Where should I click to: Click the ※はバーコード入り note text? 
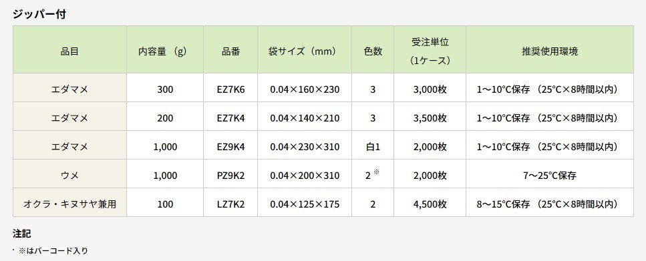[x=53, y=250]
